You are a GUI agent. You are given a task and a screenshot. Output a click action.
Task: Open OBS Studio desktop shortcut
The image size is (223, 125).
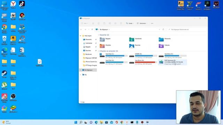(13, 97)
